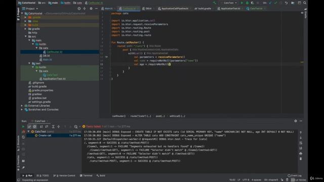Expand the gradle folder in tree
The image size is (324, 182).
pos(26,29)
